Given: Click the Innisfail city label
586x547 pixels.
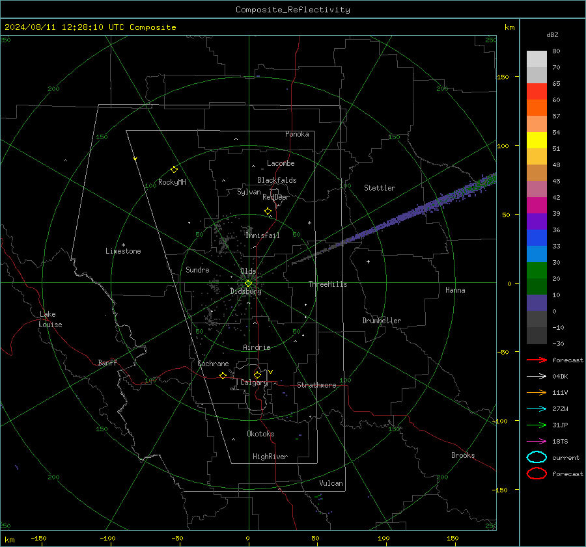Looking at the screenshot, I should point(262,235).
